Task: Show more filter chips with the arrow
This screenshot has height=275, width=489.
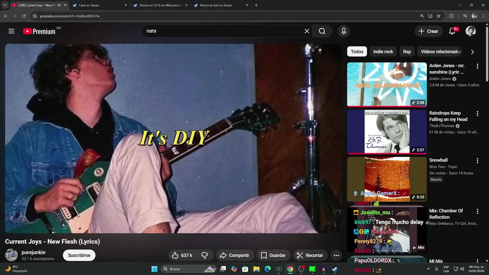Action: 473,52
